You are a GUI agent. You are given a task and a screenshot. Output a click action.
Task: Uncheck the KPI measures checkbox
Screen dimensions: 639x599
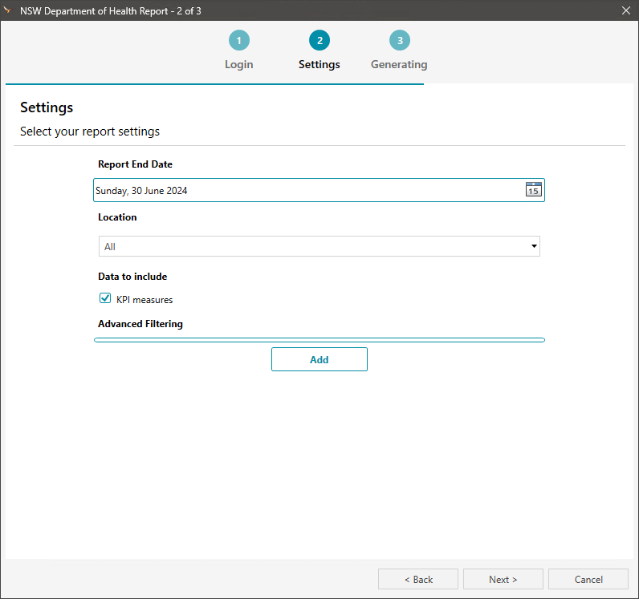click(x=105, y=298)
